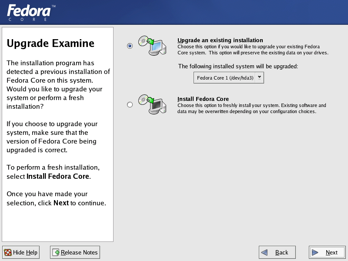Select the upgrade existing installation radio button
This screenshot has width=348, height=261.
click(130, 46)
